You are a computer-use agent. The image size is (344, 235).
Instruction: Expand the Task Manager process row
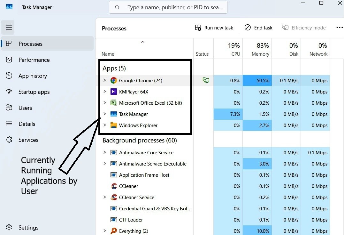pos(105,114)
